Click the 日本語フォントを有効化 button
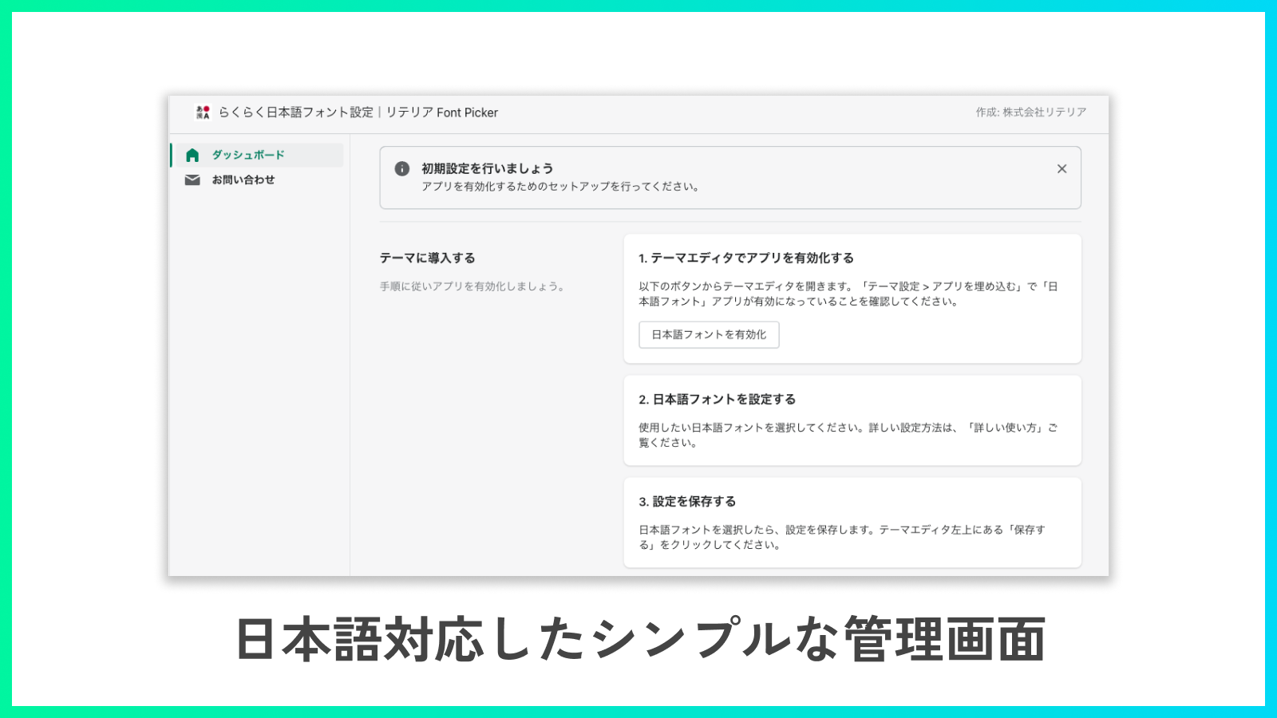This screenshot has height=718, width=1277. [708, 334]
